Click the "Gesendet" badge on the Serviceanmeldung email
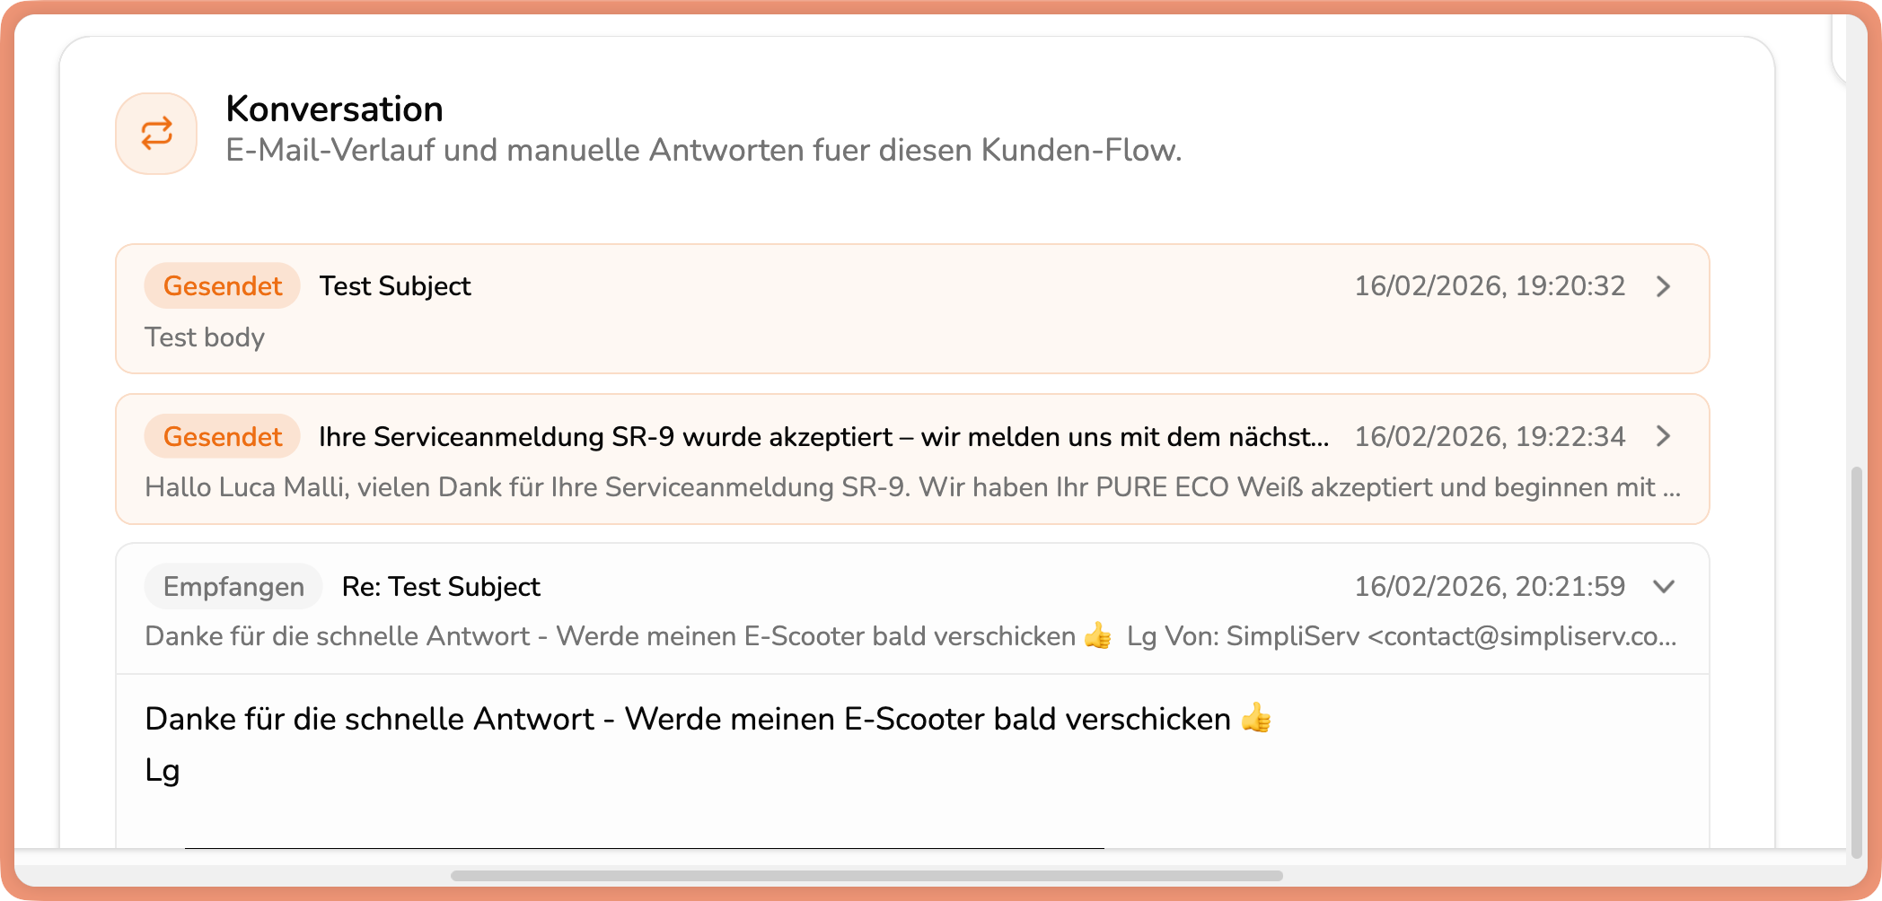The image size is (1882, 901). pyautogui.click(x=222, y=436)
